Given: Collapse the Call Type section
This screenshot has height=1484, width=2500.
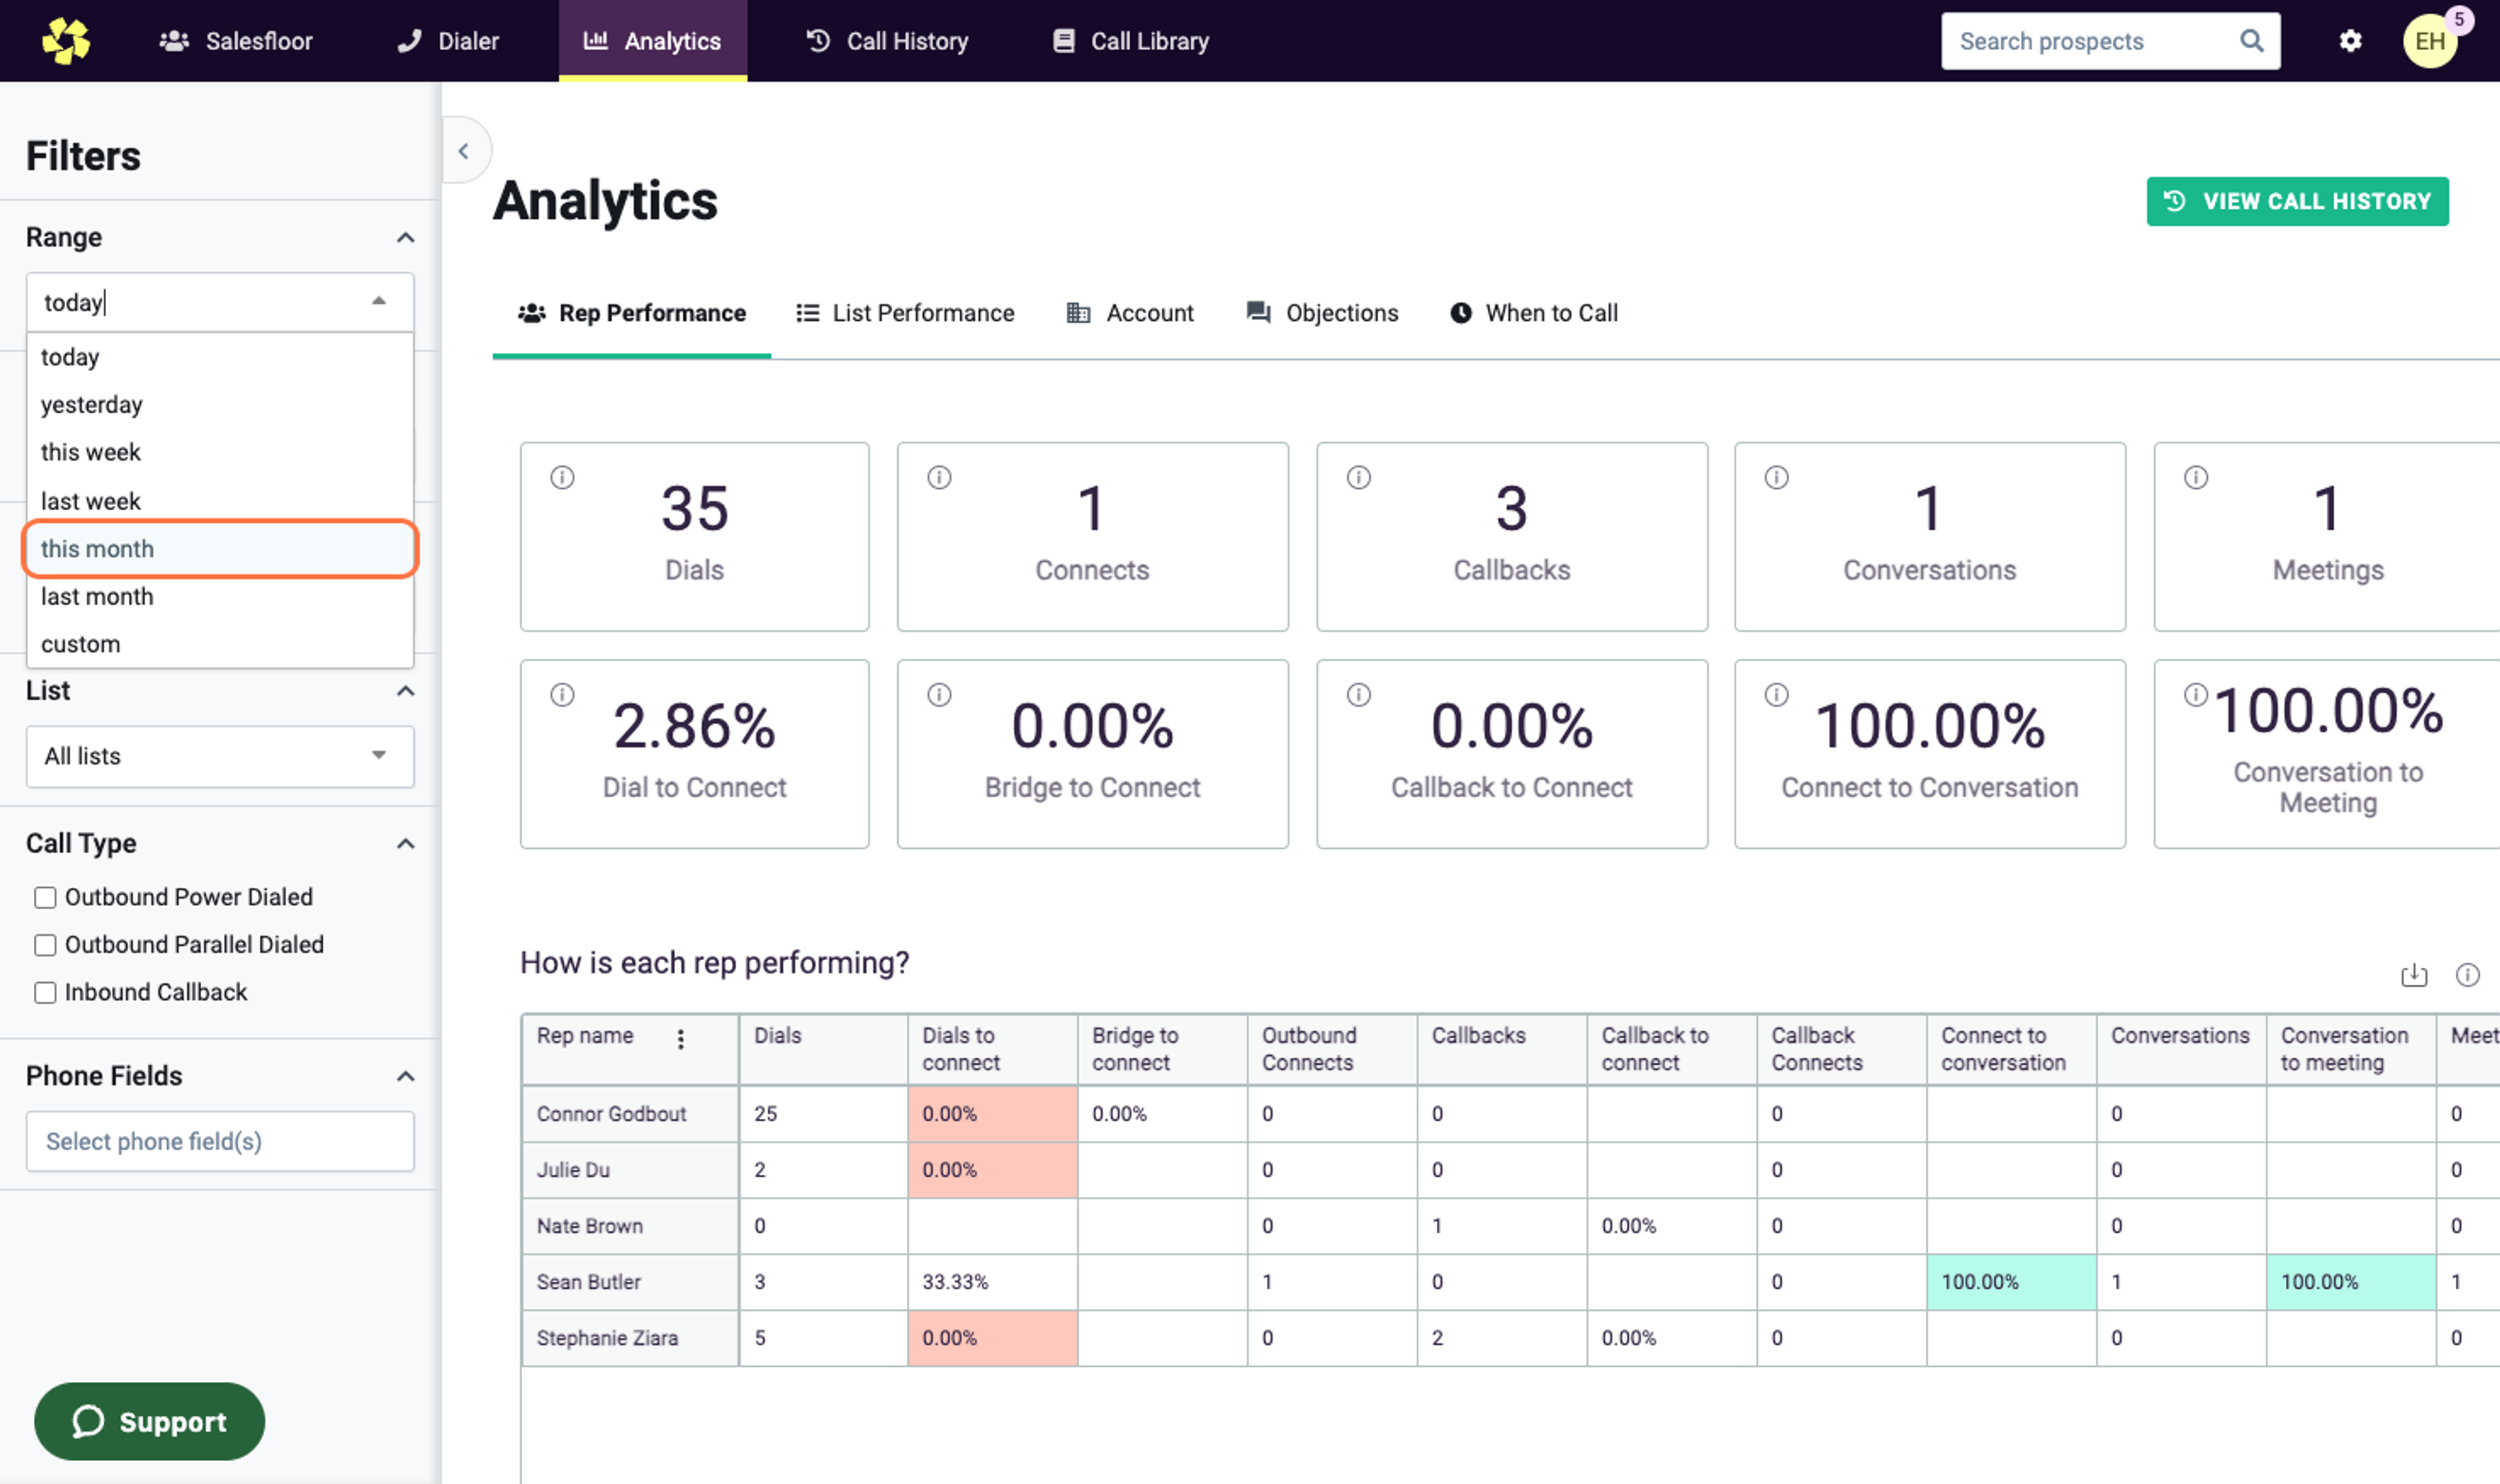Looking at the screenshot, I should [x=405, y=844].
